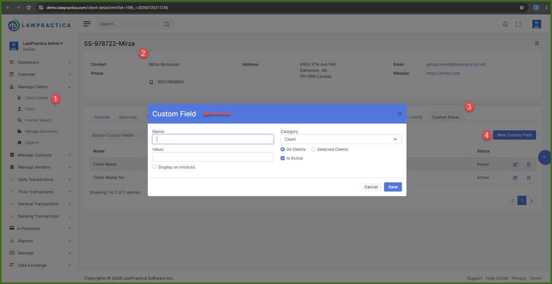This screenshot has height=284, width=552.
Task: Enable Display on invoices checkbox
Action: (154, 167)
